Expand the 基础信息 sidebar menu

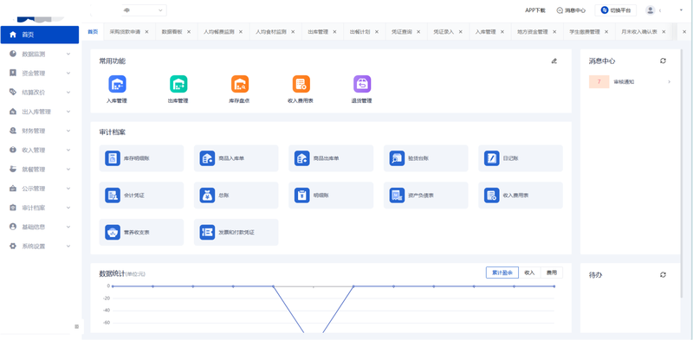coord(40,227)
